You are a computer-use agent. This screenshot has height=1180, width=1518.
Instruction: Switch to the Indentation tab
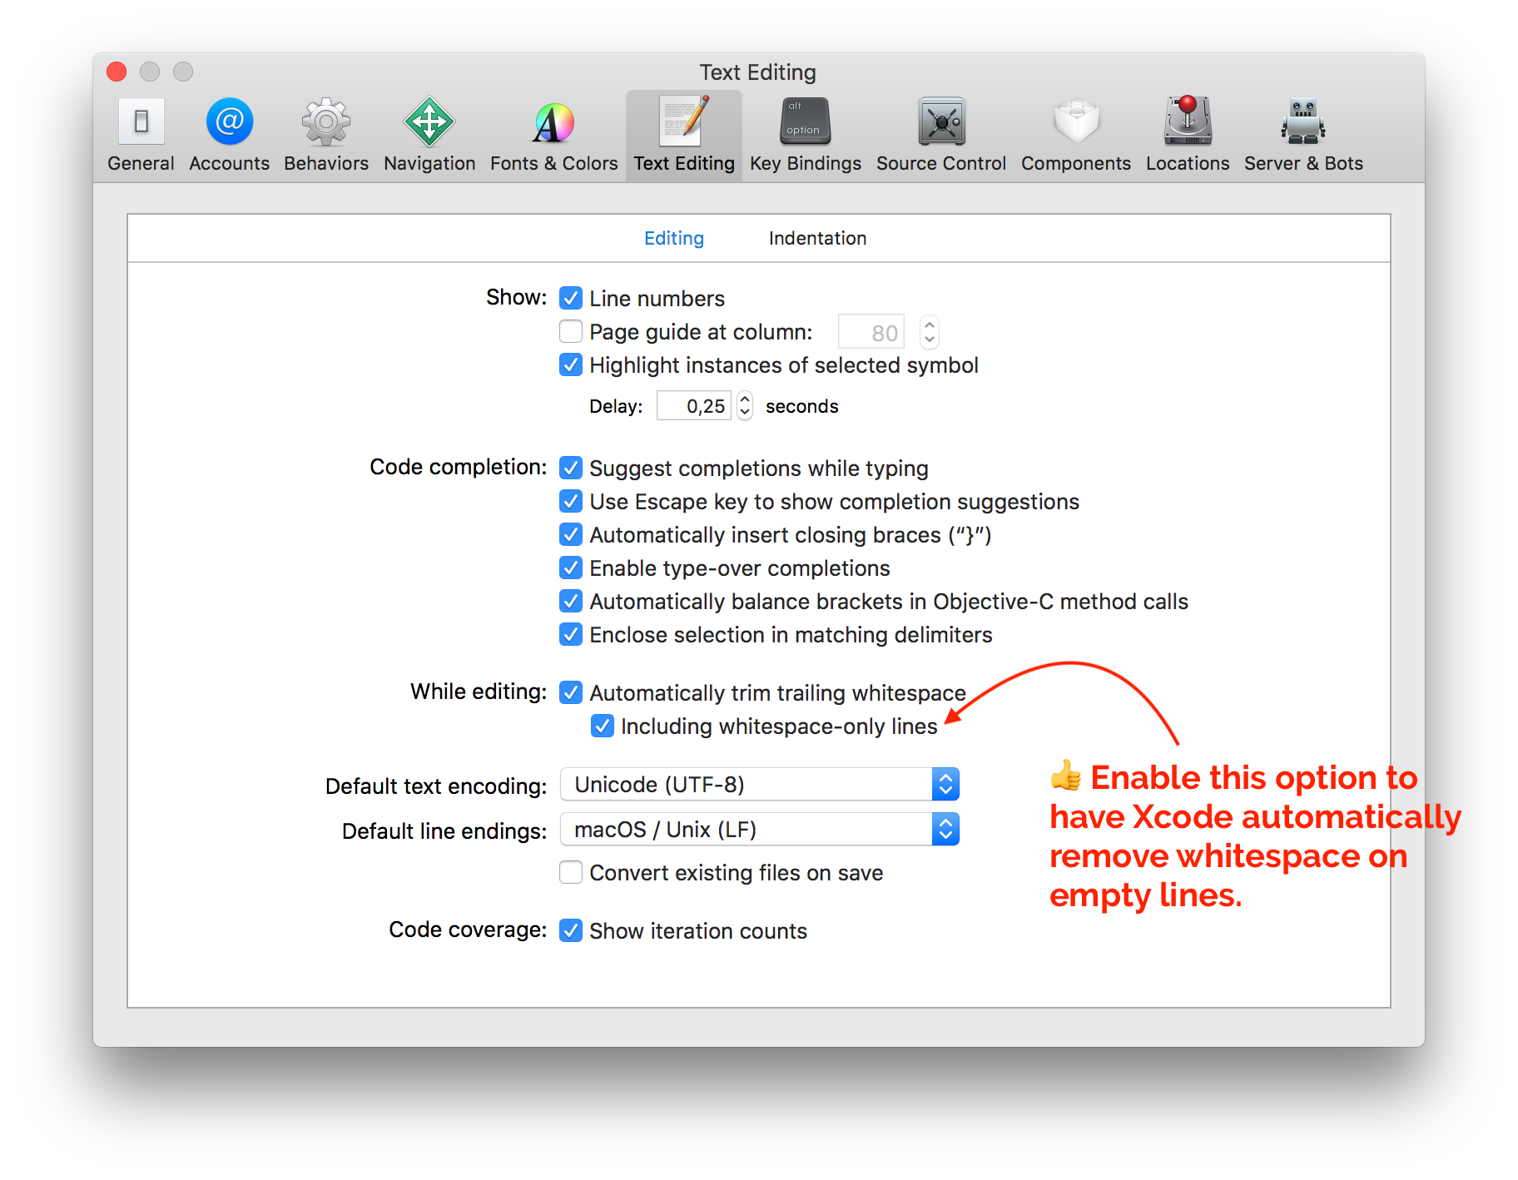point(817,238)
